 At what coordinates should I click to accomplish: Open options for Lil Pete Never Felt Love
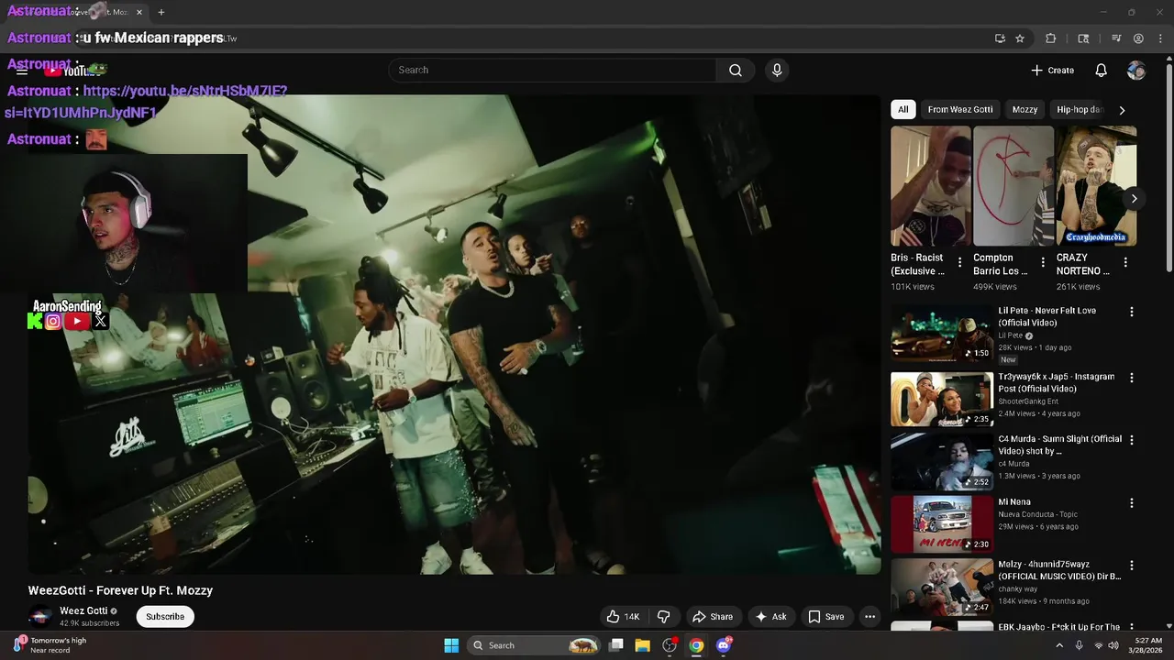[x=1132, y=313]
